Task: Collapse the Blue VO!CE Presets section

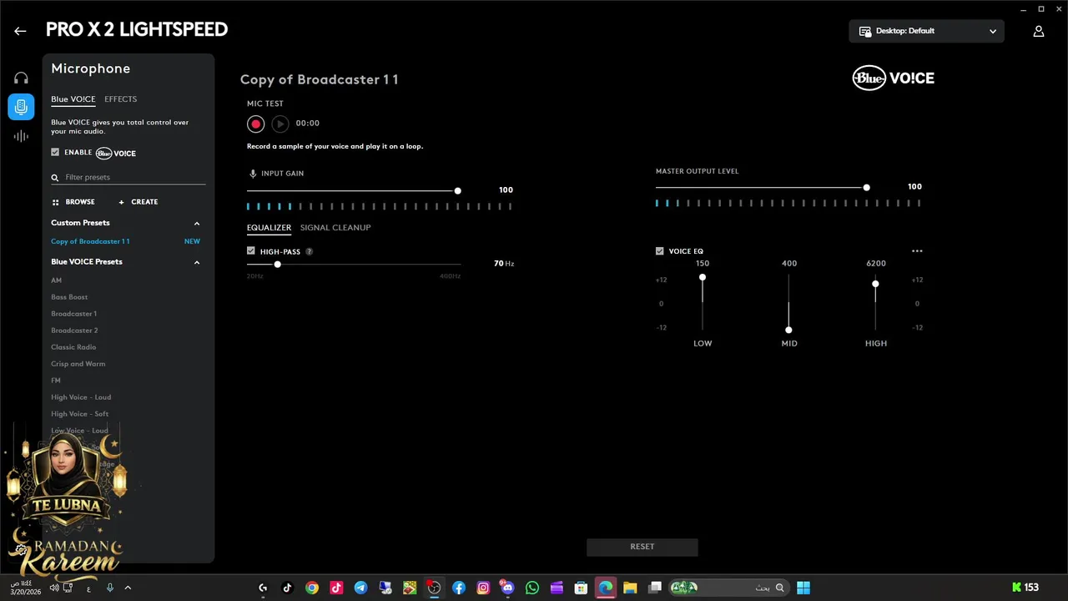Action: [x=197, y=262]
